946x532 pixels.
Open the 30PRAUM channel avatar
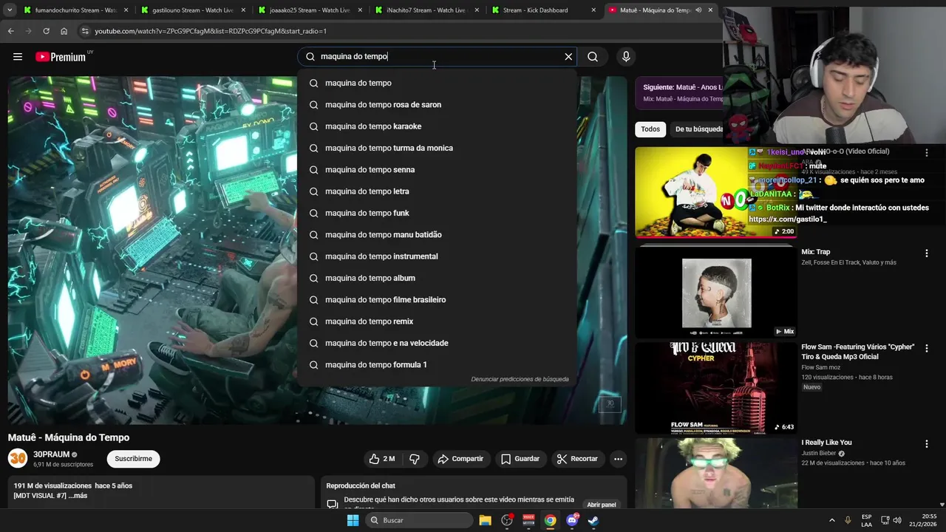(x=18, y=459)
